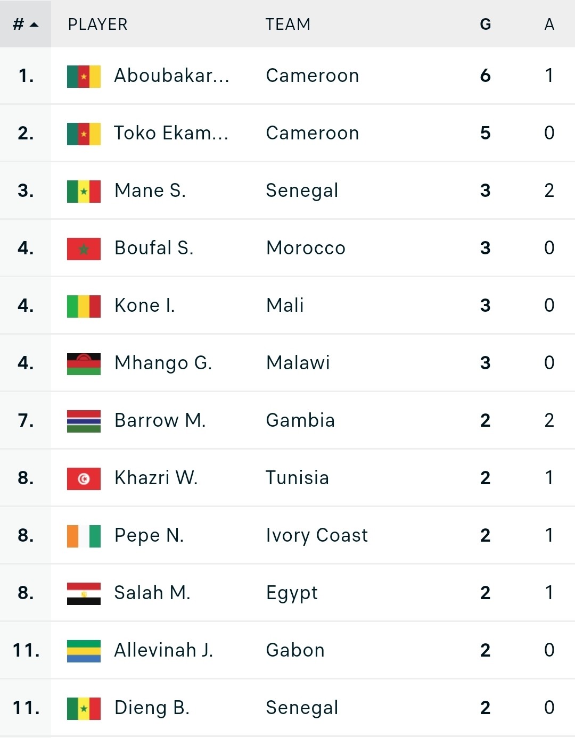
Task: Sort table by the A assists column
Action: coord(549,24)
